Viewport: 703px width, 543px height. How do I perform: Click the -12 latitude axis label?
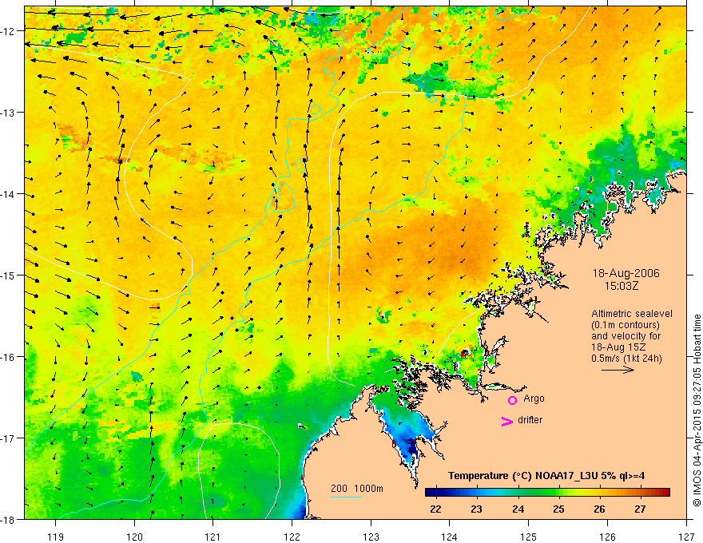coord(9,31)
